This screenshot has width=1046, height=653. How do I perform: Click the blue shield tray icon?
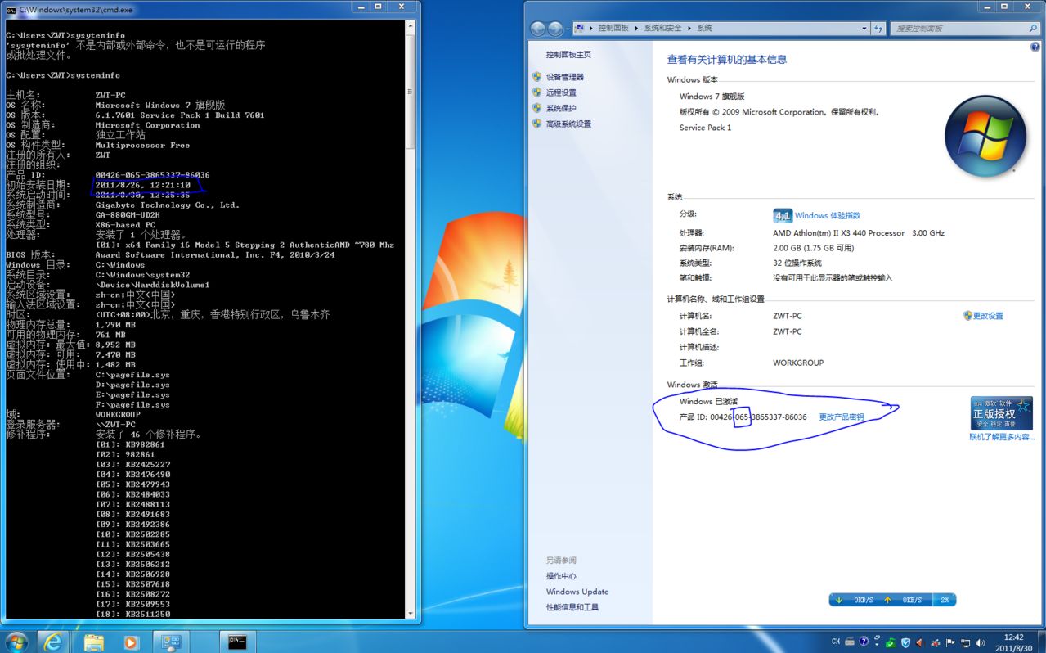tap(905, 642)
